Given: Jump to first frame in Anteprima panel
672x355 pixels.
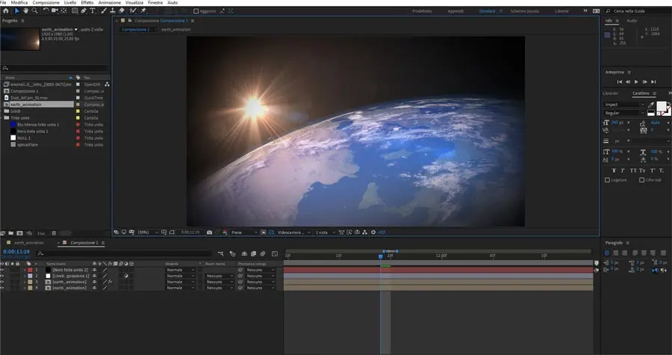Looking at the screenshot, I should click(619, 81).
